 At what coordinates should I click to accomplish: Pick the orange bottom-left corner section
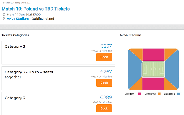[137, 84]
